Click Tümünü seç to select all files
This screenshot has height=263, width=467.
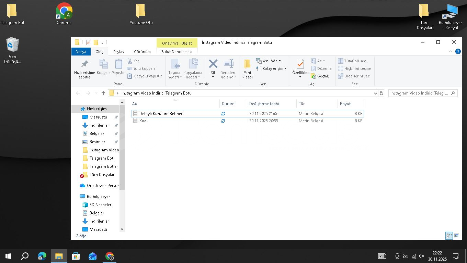[x=352, y=61]
